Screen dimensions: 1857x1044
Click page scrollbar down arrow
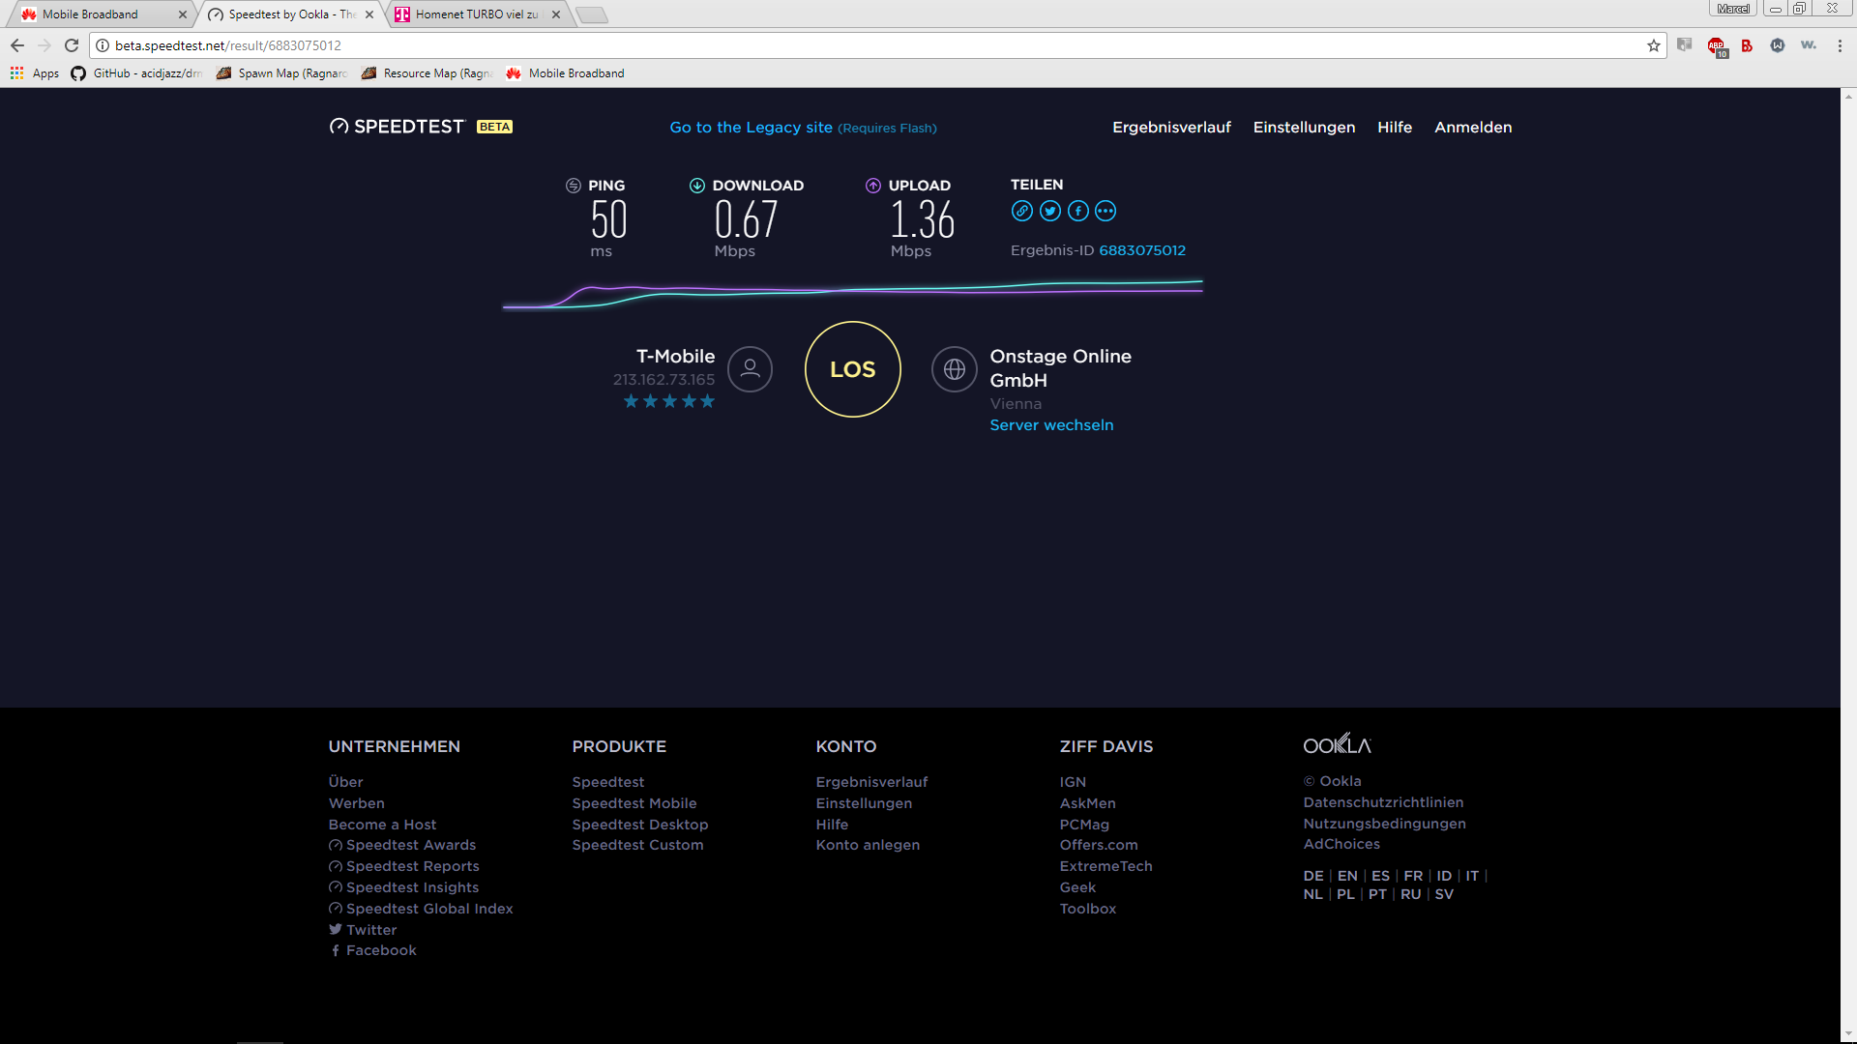point(1848,1035)
